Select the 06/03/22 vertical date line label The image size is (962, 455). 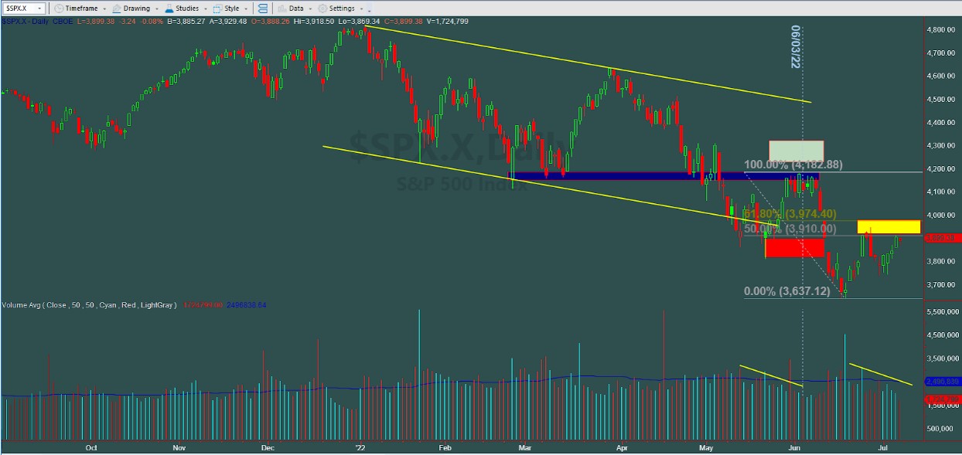tap(796, 46)
